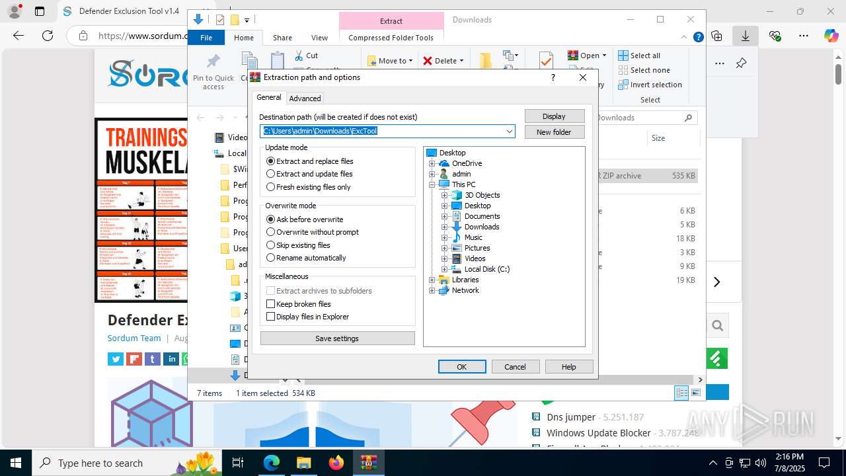The height and width of the screenshot is (476, 846).
Task: Launch Firefox from the taskbar
Action: [x=336, y=463]
